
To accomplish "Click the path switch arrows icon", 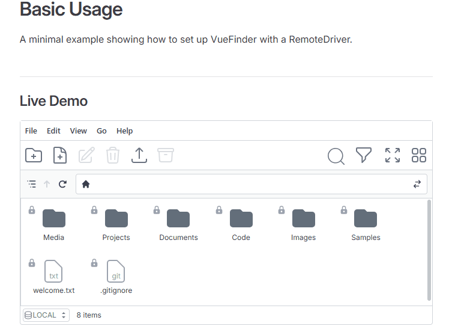I will [x=417, y=184].
